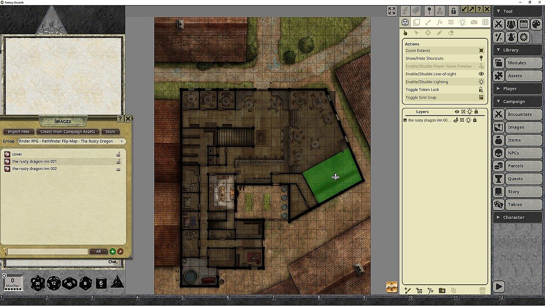This screenshot has height=306, width=545.
Task: Add a new fx layer
Action: point(430,291)
